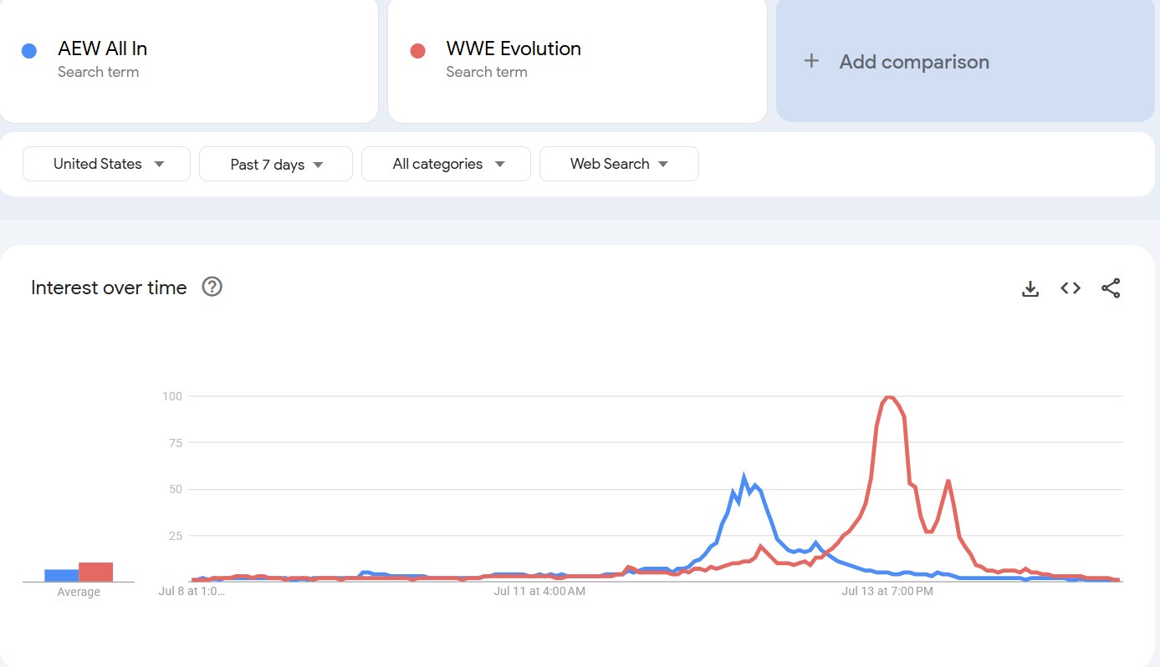Click the Jul 13 at 7:00 PM axis label
The image size is (1160, 667).
[x=887, y=592]
